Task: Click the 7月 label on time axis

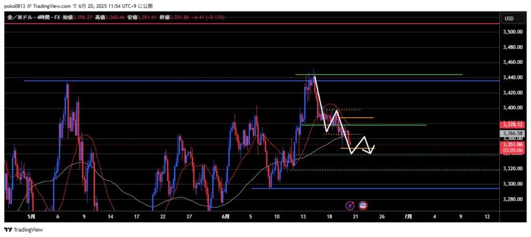Action: coord(408,216)
